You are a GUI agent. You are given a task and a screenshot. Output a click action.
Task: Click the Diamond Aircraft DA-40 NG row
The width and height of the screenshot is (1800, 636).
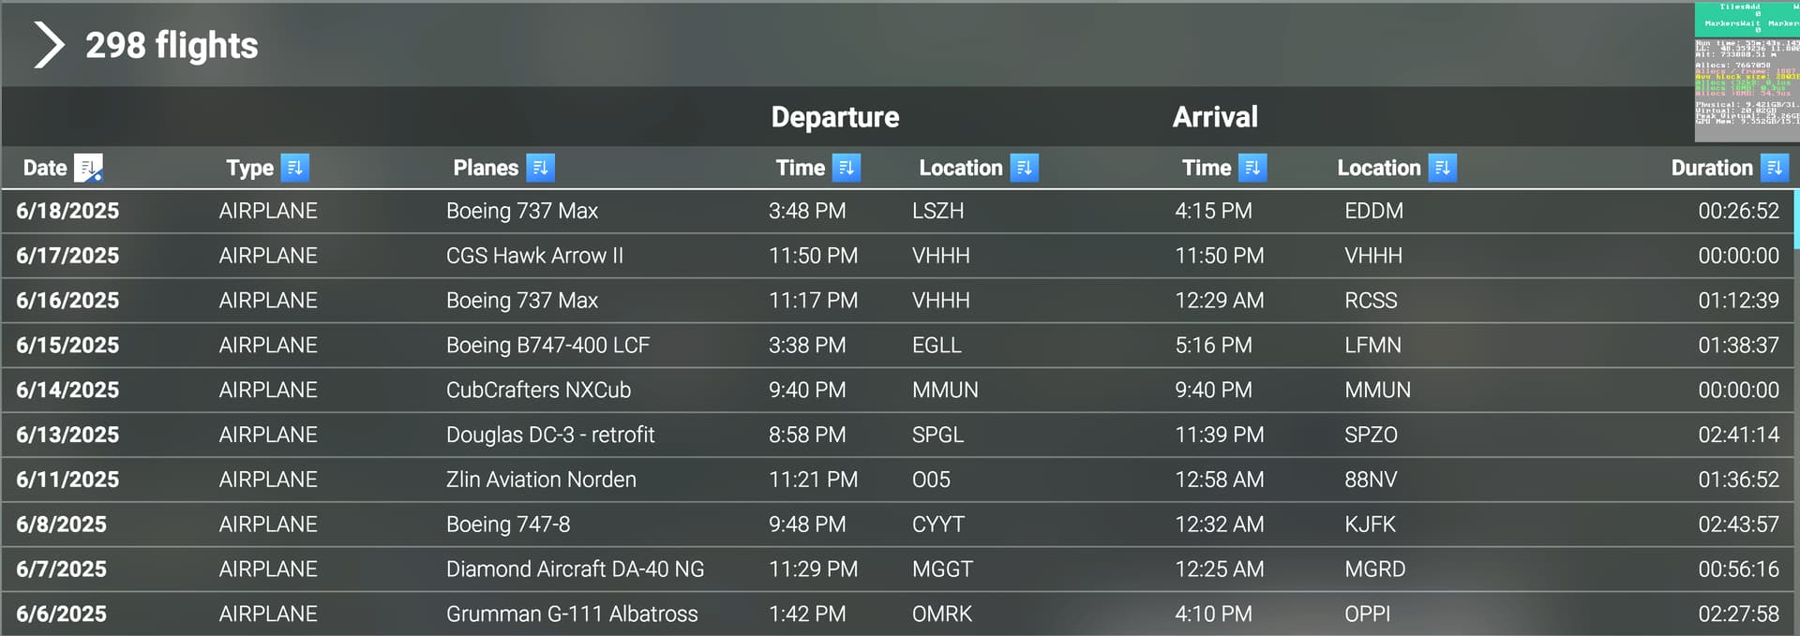click(x=897, y=569)
